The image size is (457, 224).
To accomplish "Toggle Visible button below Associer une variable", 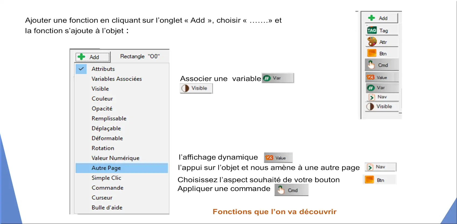I will click(x=196, y=88).
